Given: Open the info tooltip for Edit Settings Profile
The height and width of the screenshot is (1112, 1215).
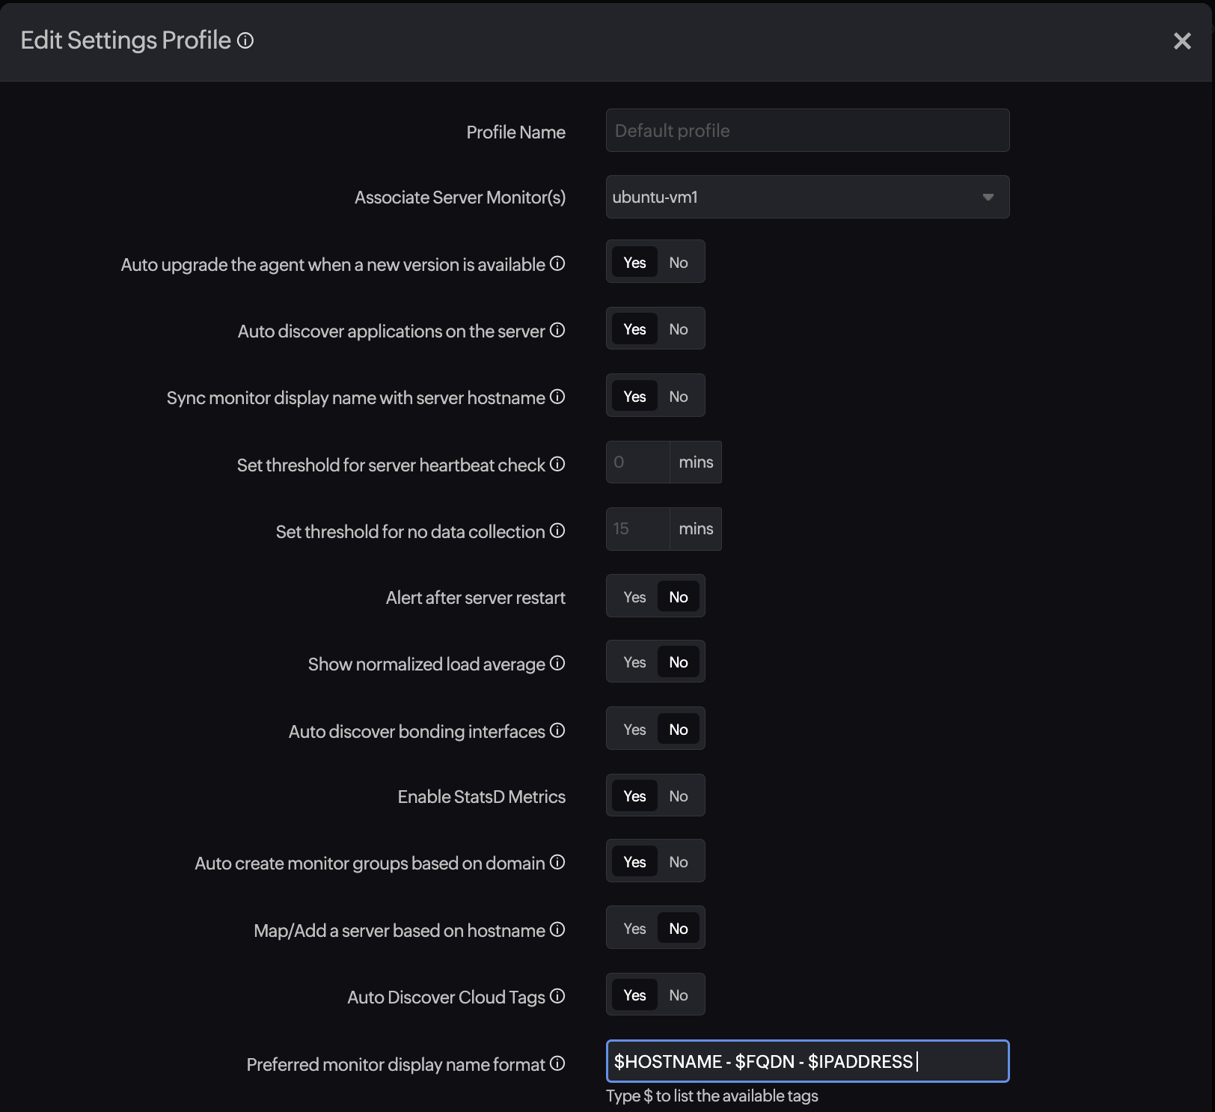Looking at the screenshot, I should tap(245, 41).
